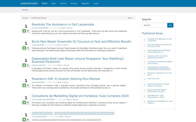Open user profile francesmiq304115

pyautogui.click(x=38, y=65)
